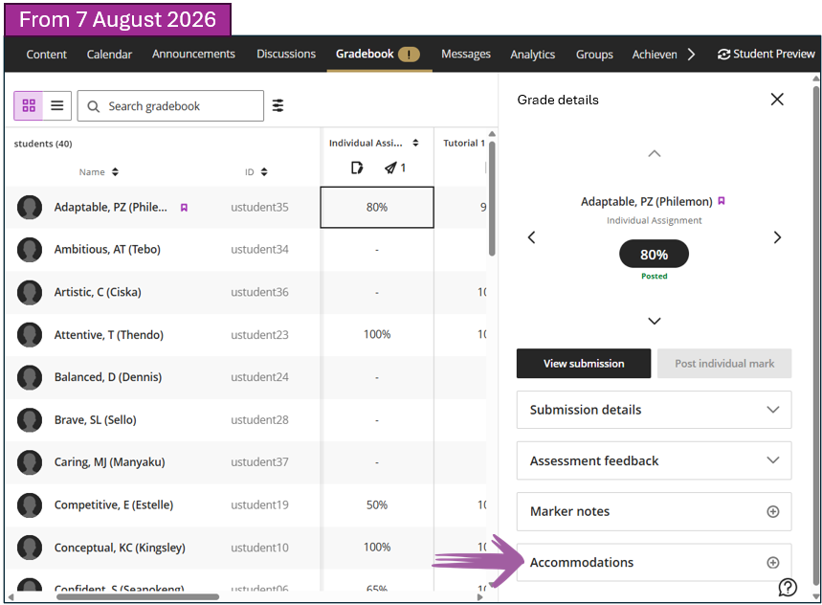Expand Assessment feedback section
Screen dimensions: 822x605
(654, 460)
